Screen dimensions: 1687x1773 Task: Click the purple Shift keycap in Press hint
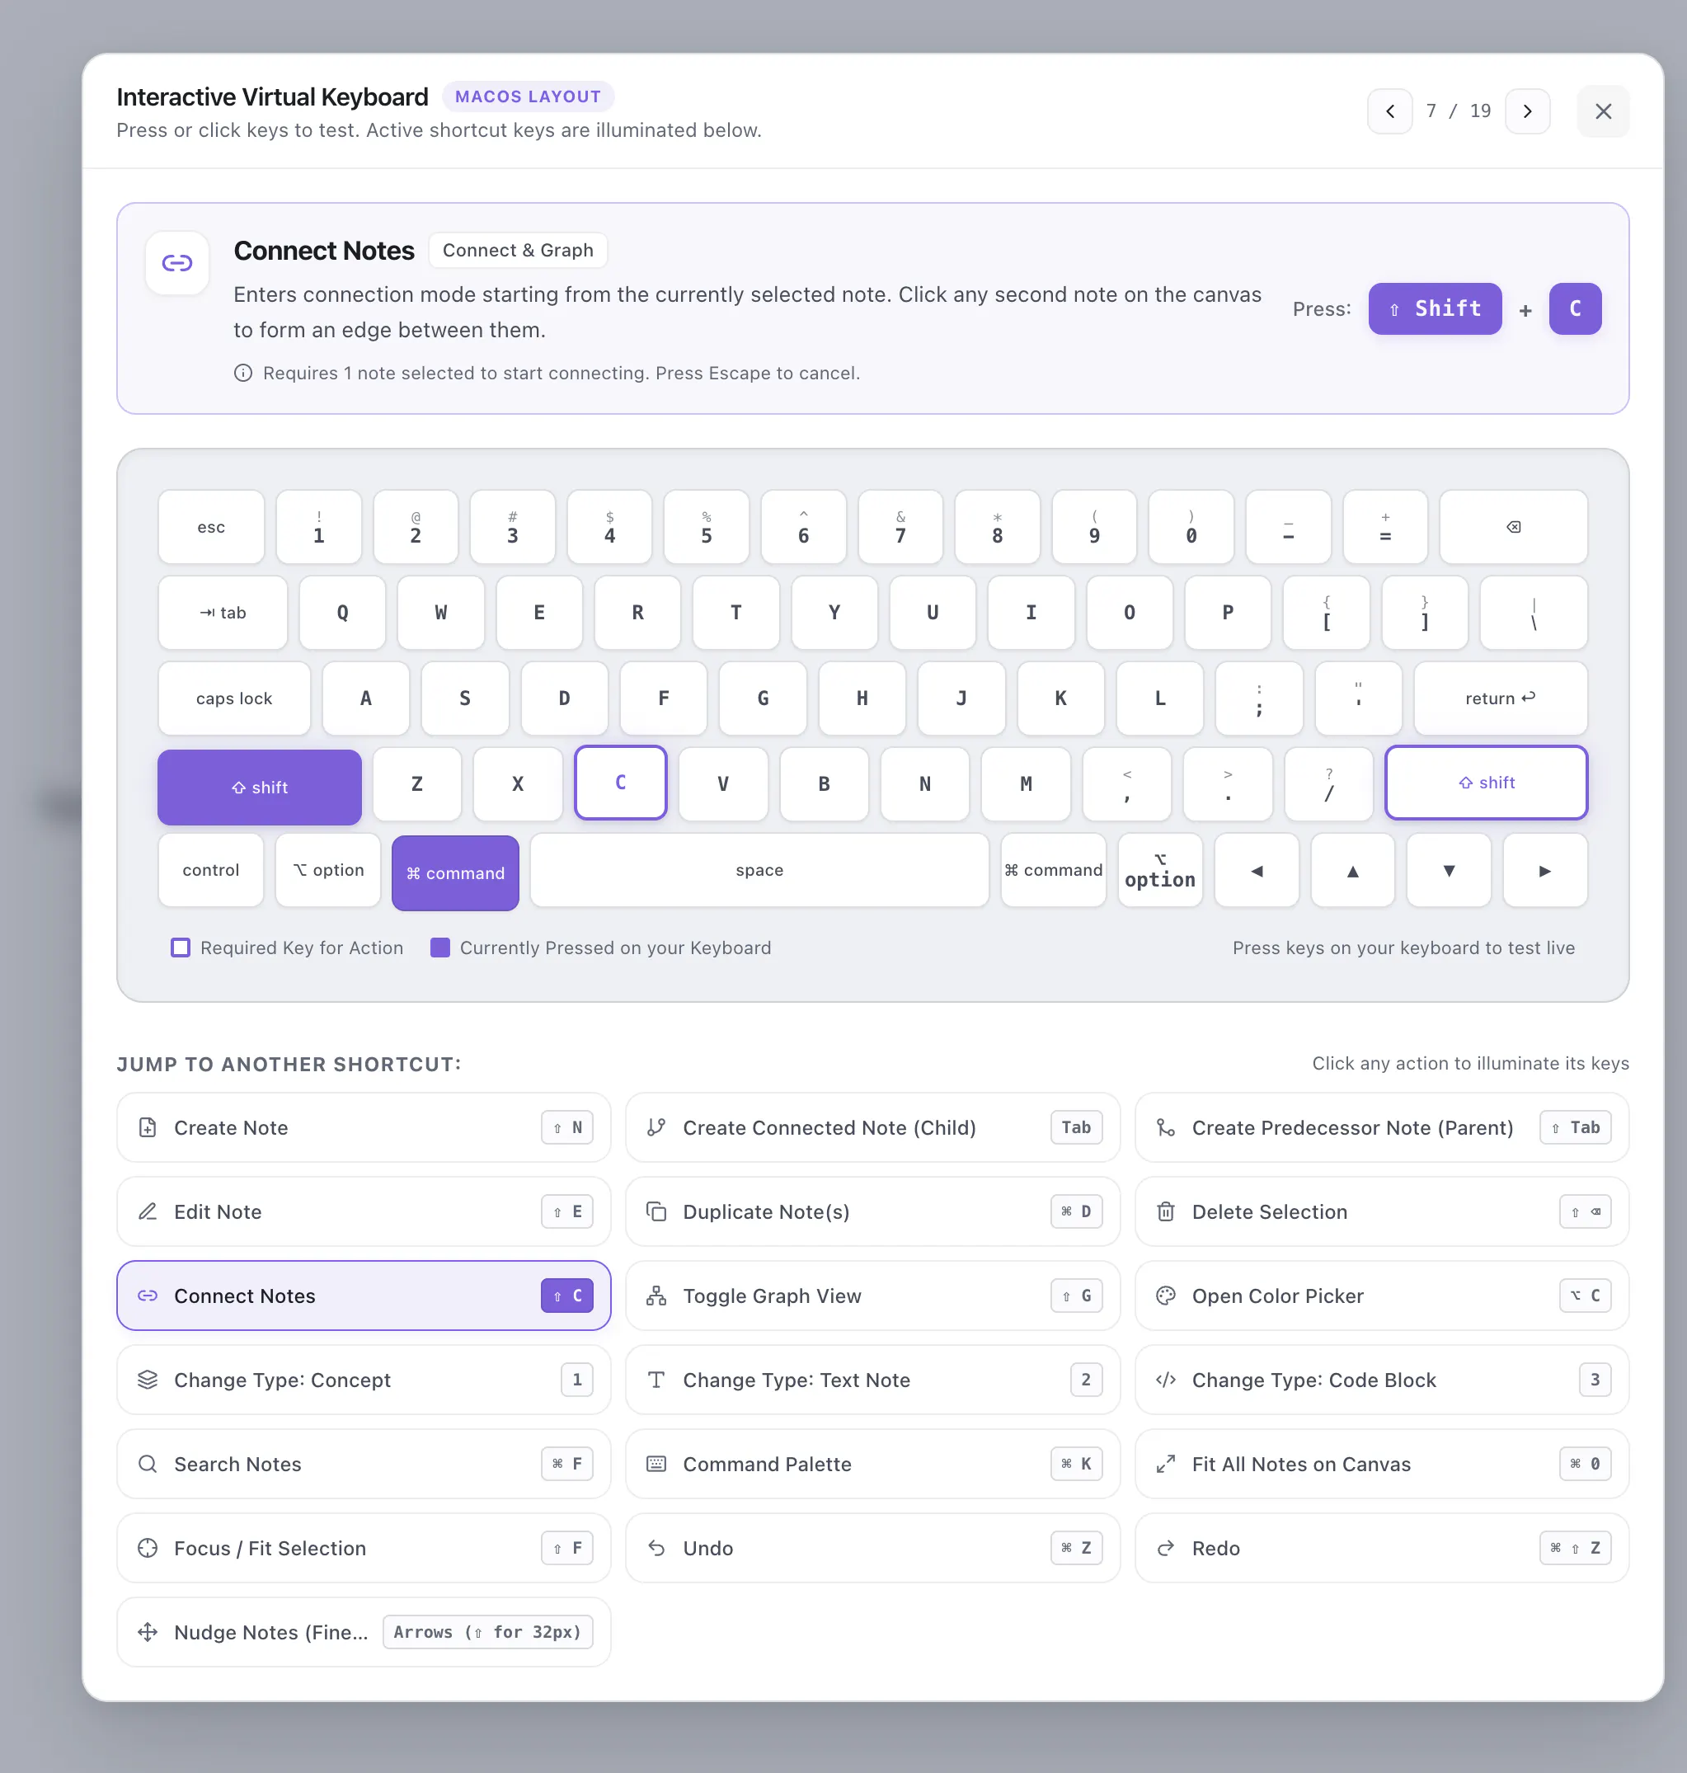(1435, 308)
